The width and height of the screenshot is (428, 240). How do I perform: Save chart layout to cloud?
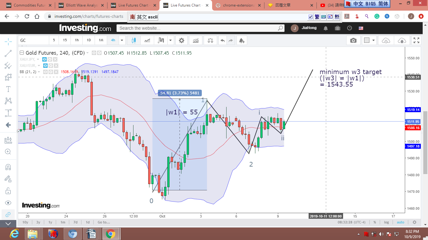click(402, 40)
